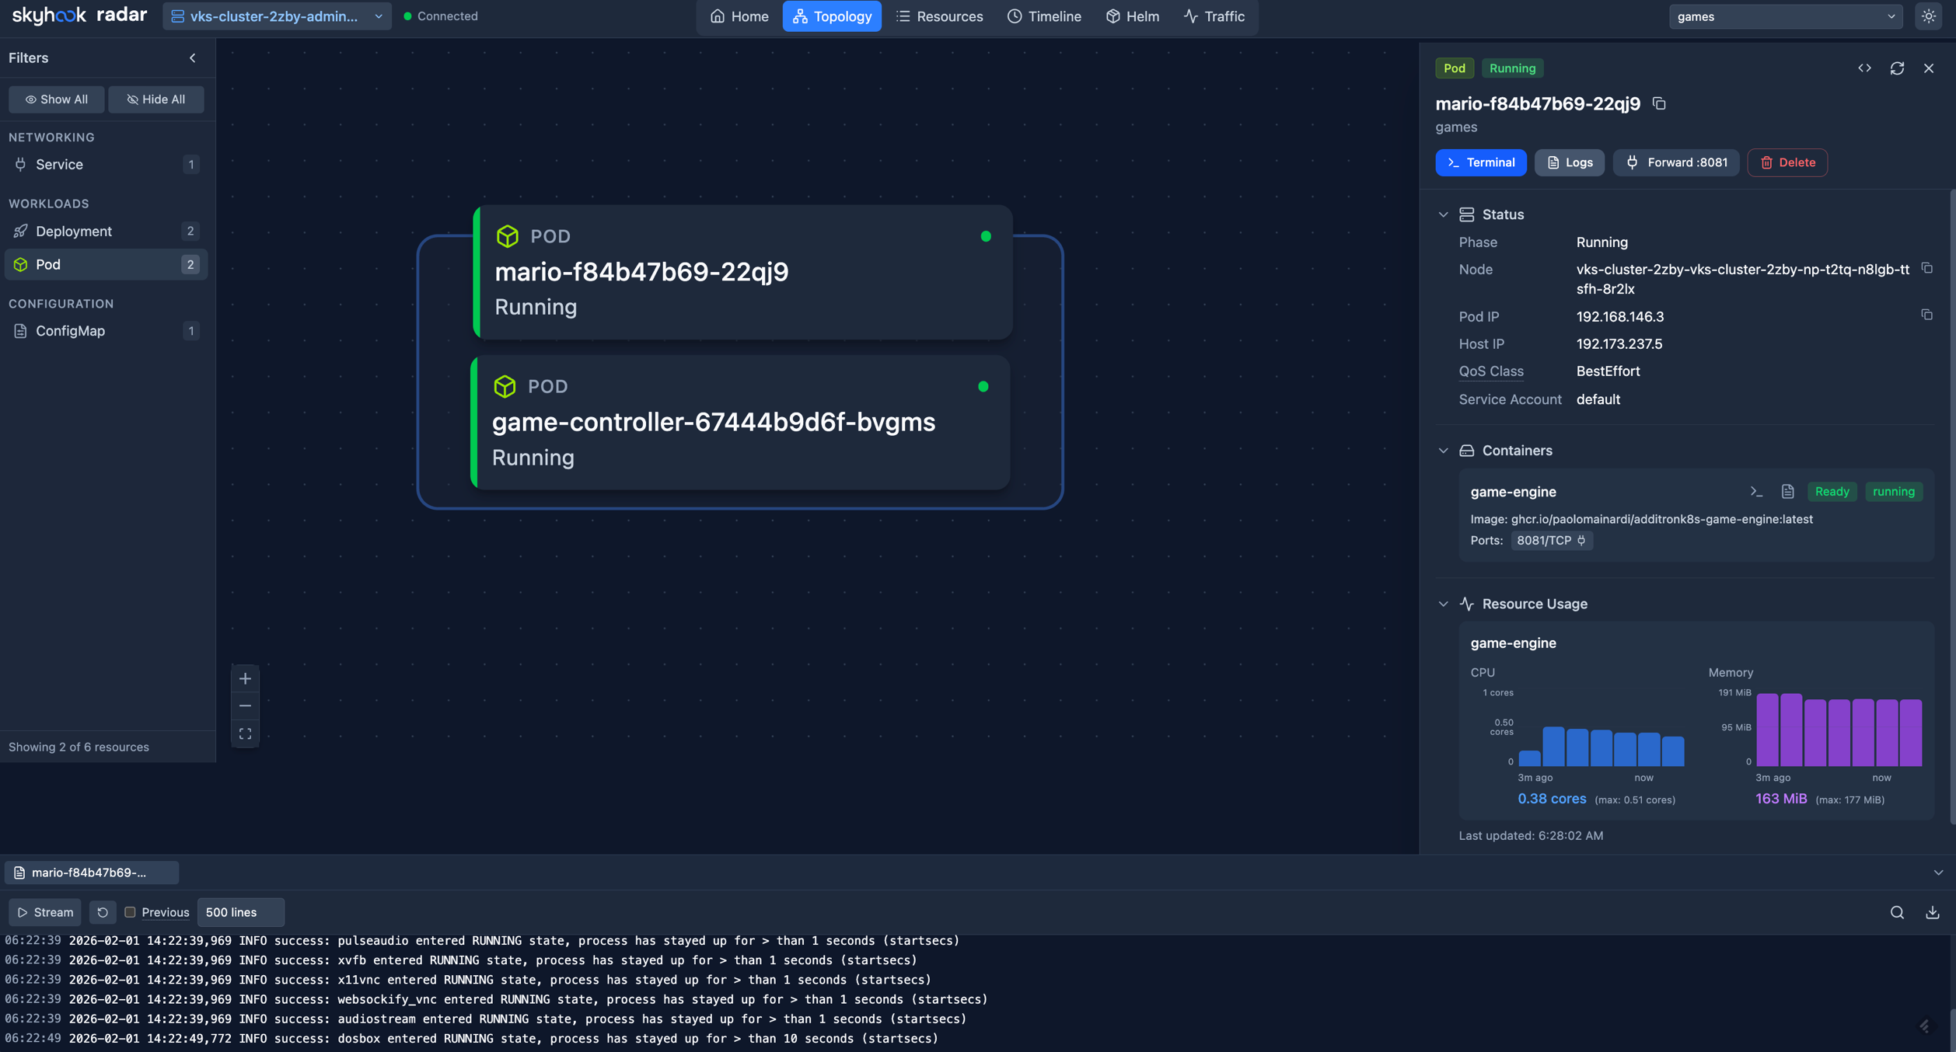Open the pod Terminal
Image resolution: width=1956 pixels, height=1052 pixels.
(1481, 162)
